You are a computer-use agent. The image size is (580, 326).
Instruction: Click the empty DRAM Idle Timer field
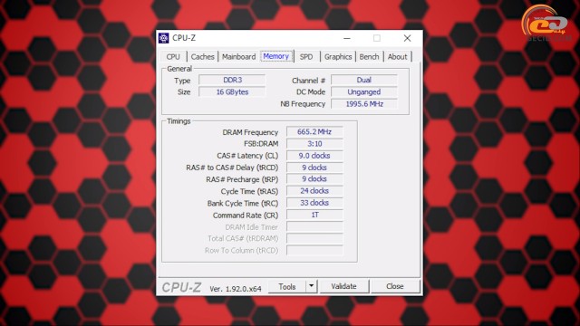tap(314, 226)
